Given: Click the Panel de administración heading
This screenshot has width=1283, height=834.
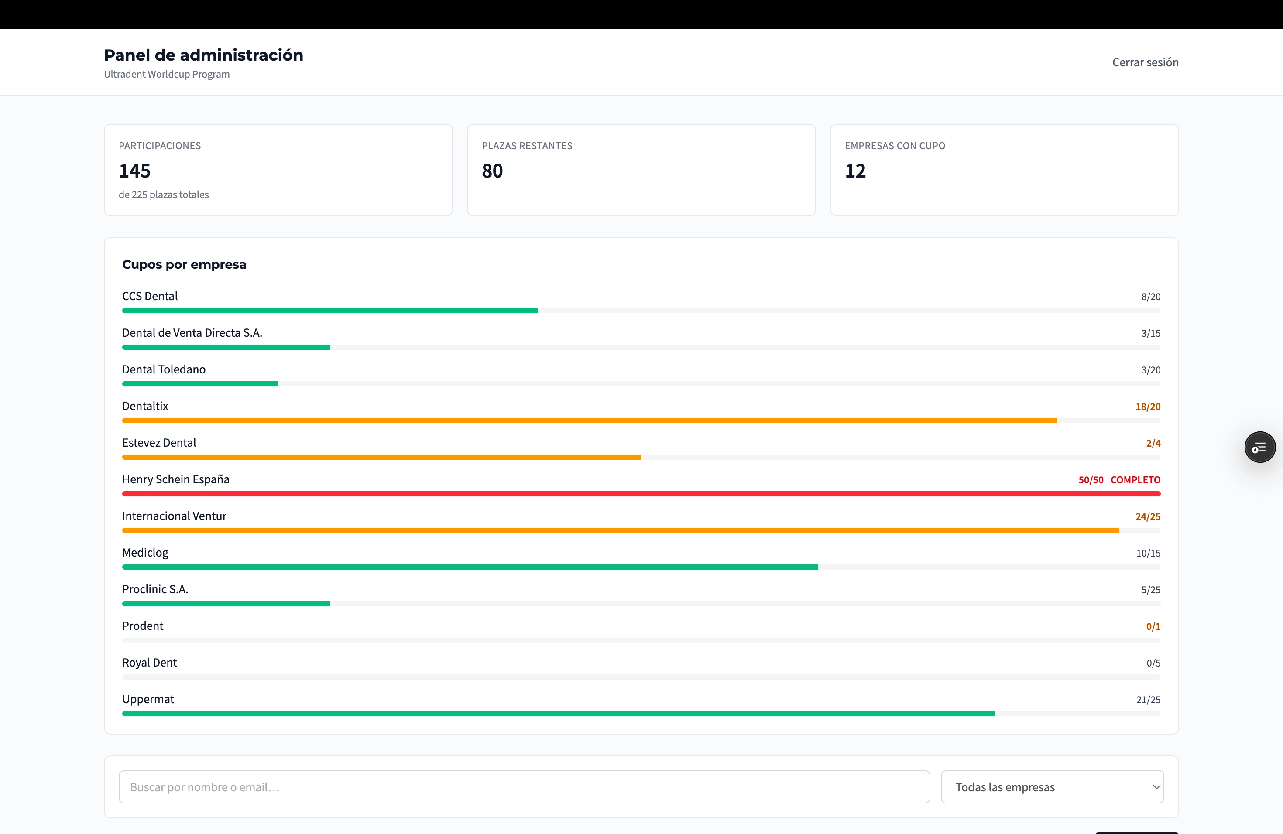Looking at the screenshot, I should 203,55.
